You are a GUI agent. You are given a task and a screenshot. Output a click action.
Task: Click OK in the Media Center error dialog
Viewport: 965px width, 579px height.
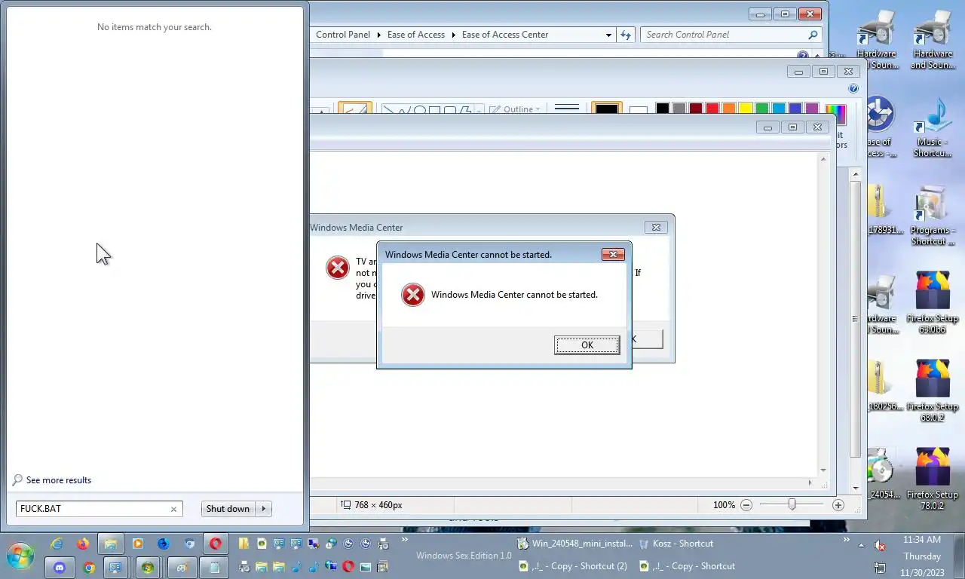coord(587,345)
